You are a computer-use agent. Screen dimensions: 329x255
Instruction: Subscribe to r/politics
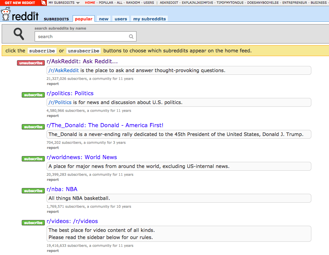[x=33, y=95]
